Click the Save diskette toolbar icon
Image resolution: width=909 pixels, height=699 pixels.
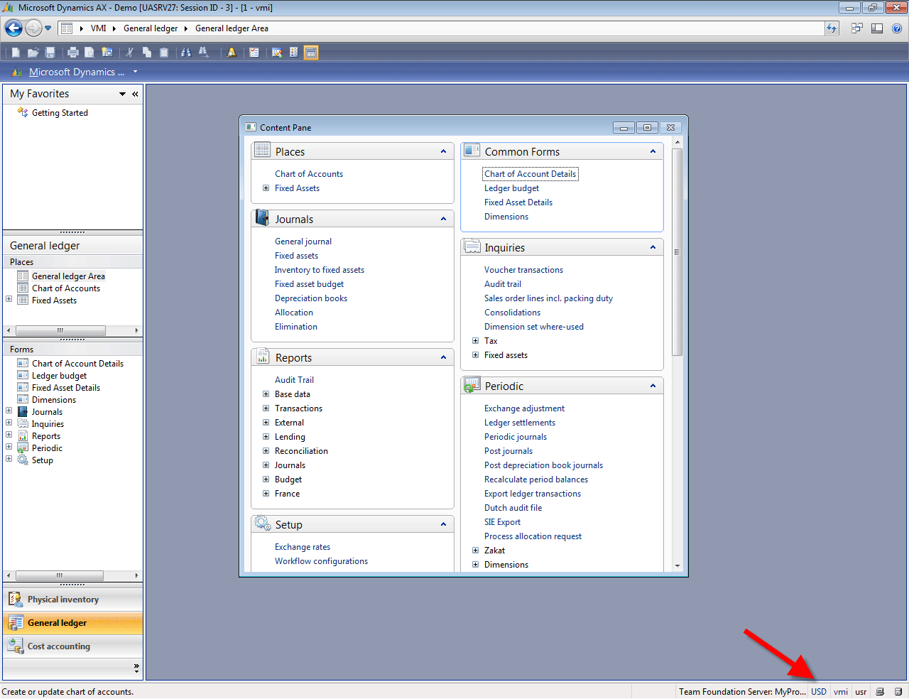tap(50, 53)
